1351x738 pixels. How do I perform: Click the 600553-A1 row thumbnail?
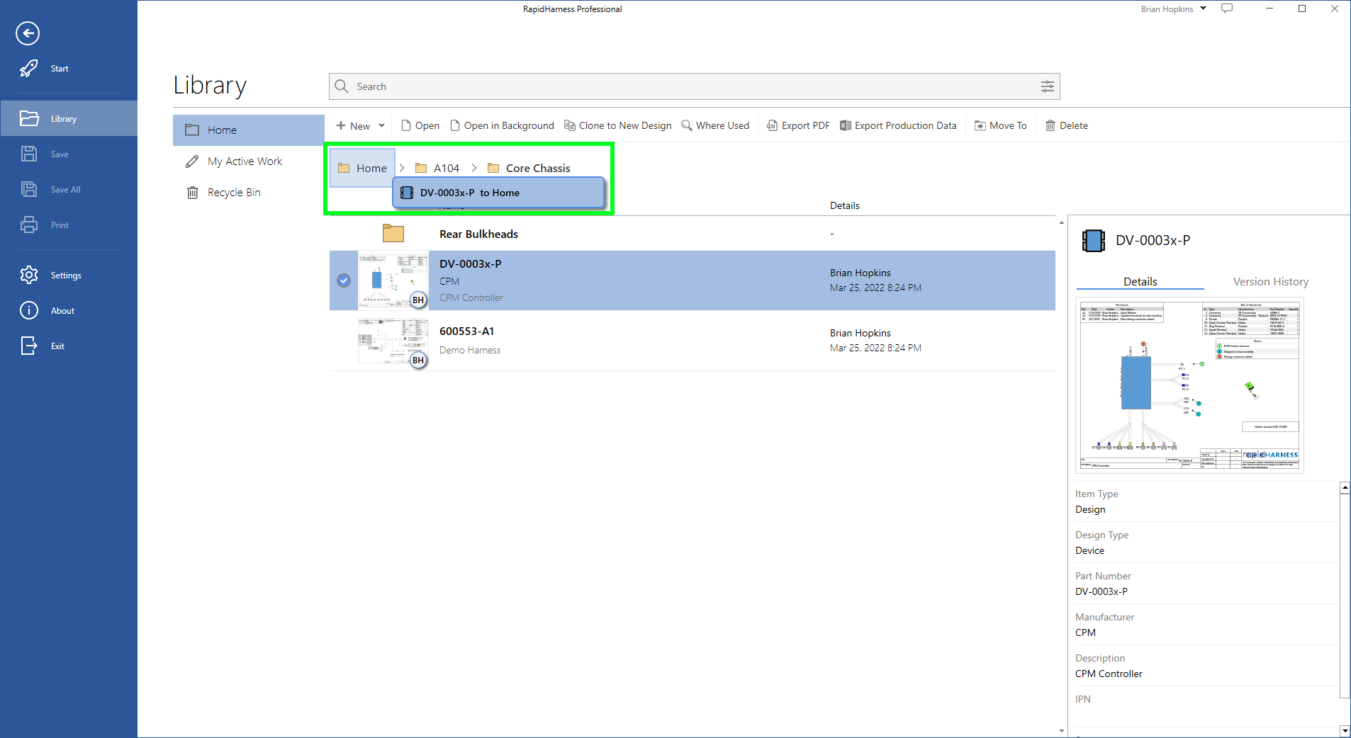pyautogui.click(x=393, y=341)
